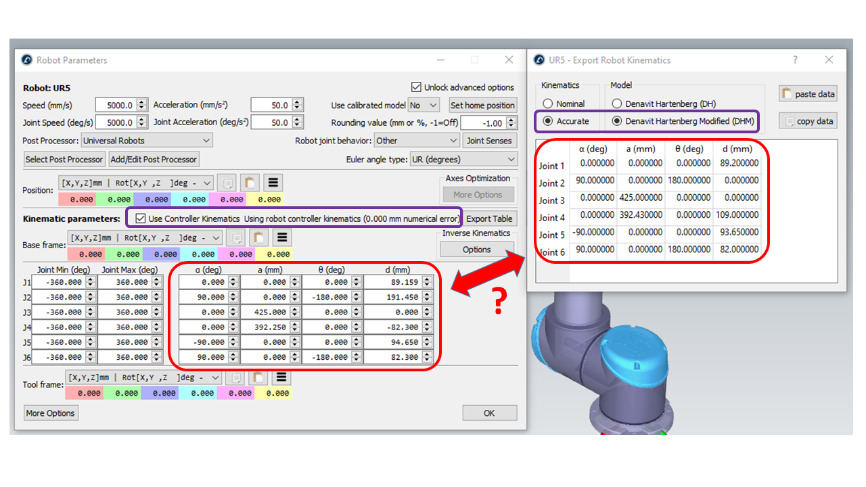Open the Post Processor dropdown
This screenshot has width=866, height=487.
[x=146, y=141]
